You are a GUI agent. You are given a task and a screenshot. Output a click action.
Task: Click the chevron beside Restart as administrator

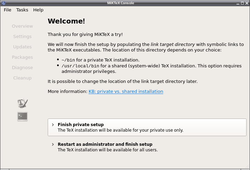point(53,144)
